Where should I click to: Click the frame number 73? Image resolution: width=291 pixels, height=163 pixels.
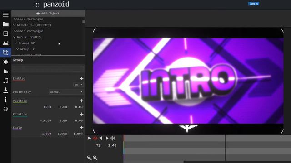click(x=98, y=146)
